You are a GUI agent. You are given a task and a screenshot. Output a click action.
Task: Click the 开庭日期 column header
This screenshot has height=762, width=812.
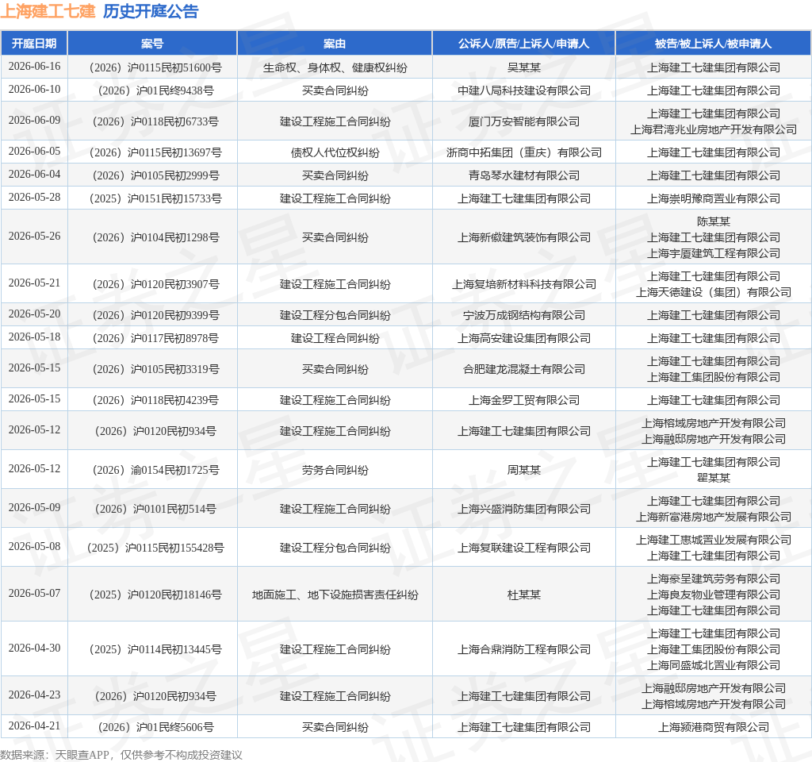coord(34,44)
